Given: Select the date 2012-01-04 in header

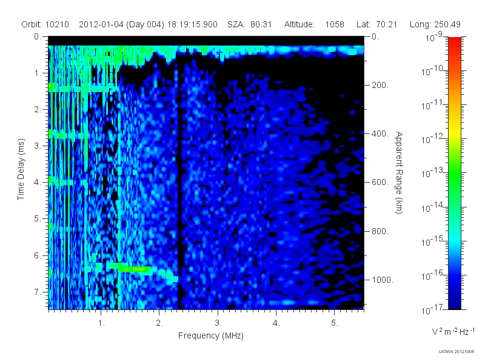Looking at the screenshot, I should pyautogui.click(x=101, y=24).
